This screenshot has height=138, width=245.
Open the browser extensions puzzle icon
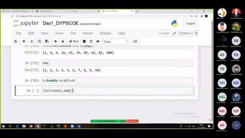click(x=202, y=16)
